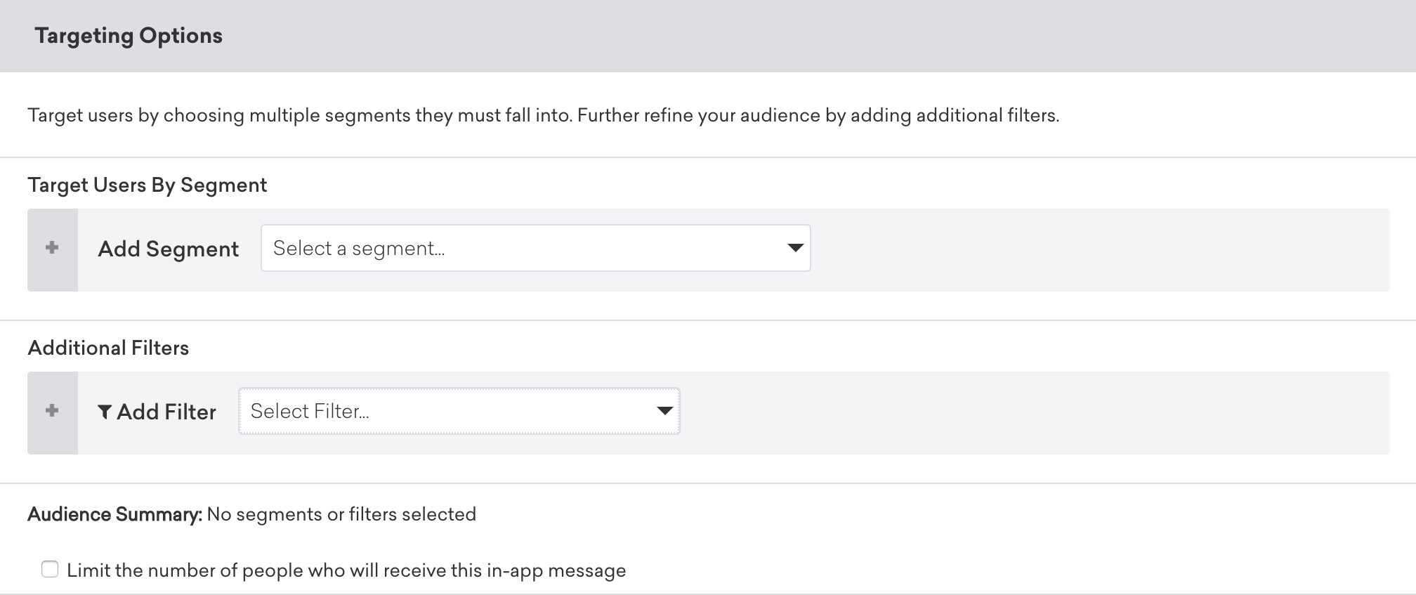
Task: Click the plus icon beside Add Filter
Action: pyautogui.click(x=52, y=411)
